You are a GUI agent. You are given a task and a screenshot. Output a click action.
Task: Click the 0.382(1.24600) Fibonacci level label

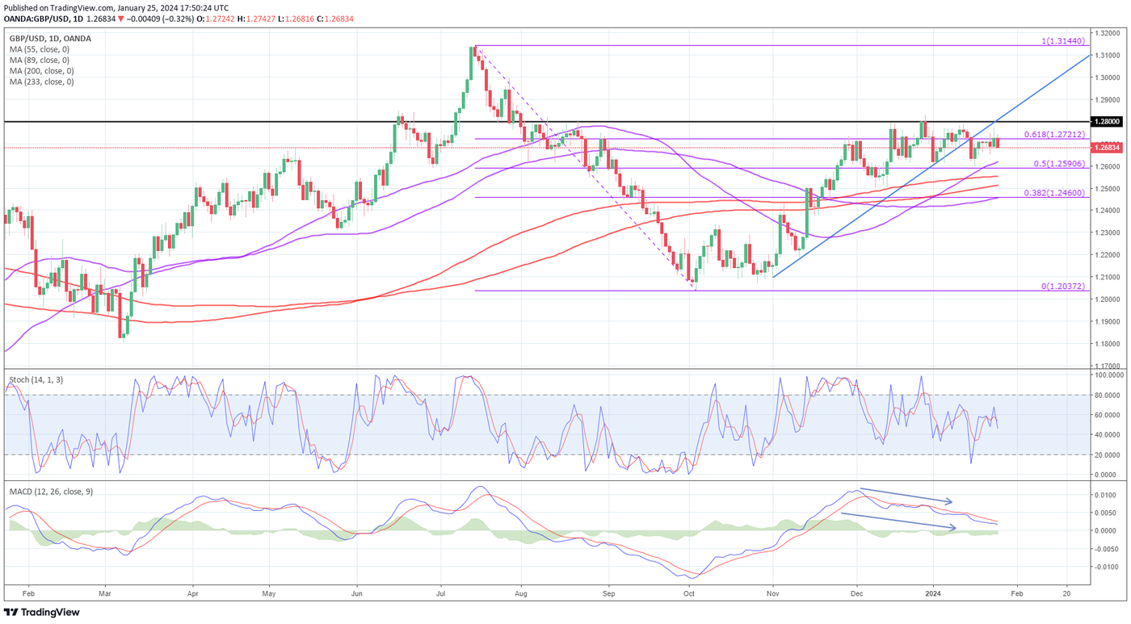[1055, 193]
